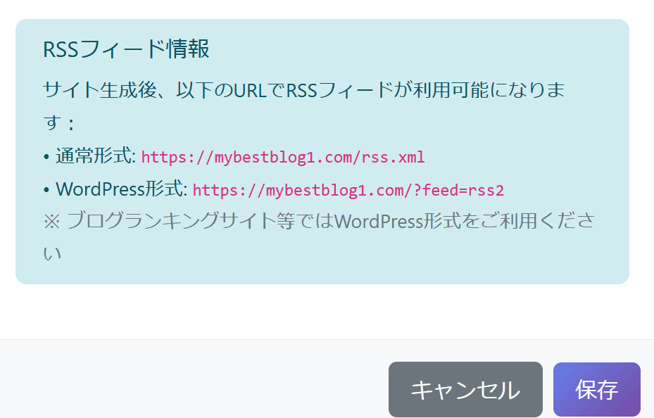Click the word URL in the description

tap(250, 91)
